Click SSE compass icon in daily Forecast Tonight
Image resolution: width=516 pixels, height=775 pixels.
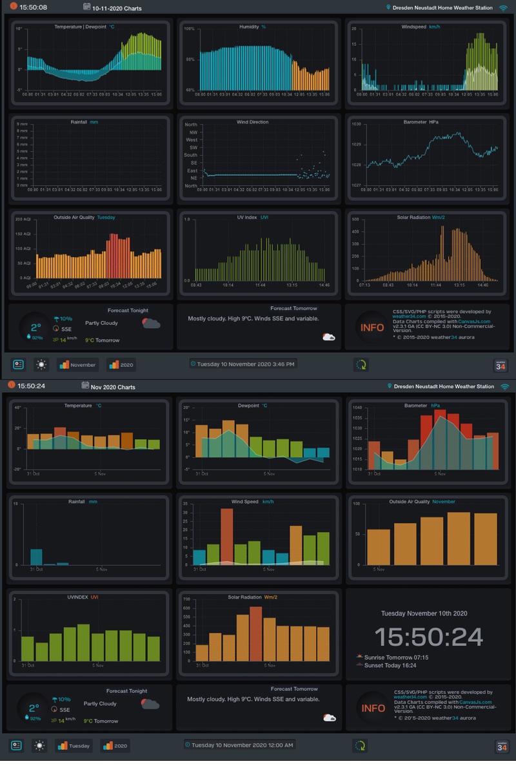(x=57, y=329)
